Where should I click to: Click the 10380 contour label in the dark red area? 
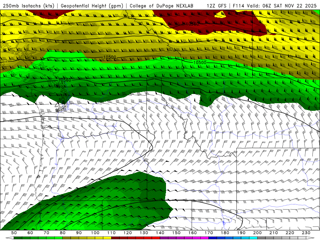point(192,24)
